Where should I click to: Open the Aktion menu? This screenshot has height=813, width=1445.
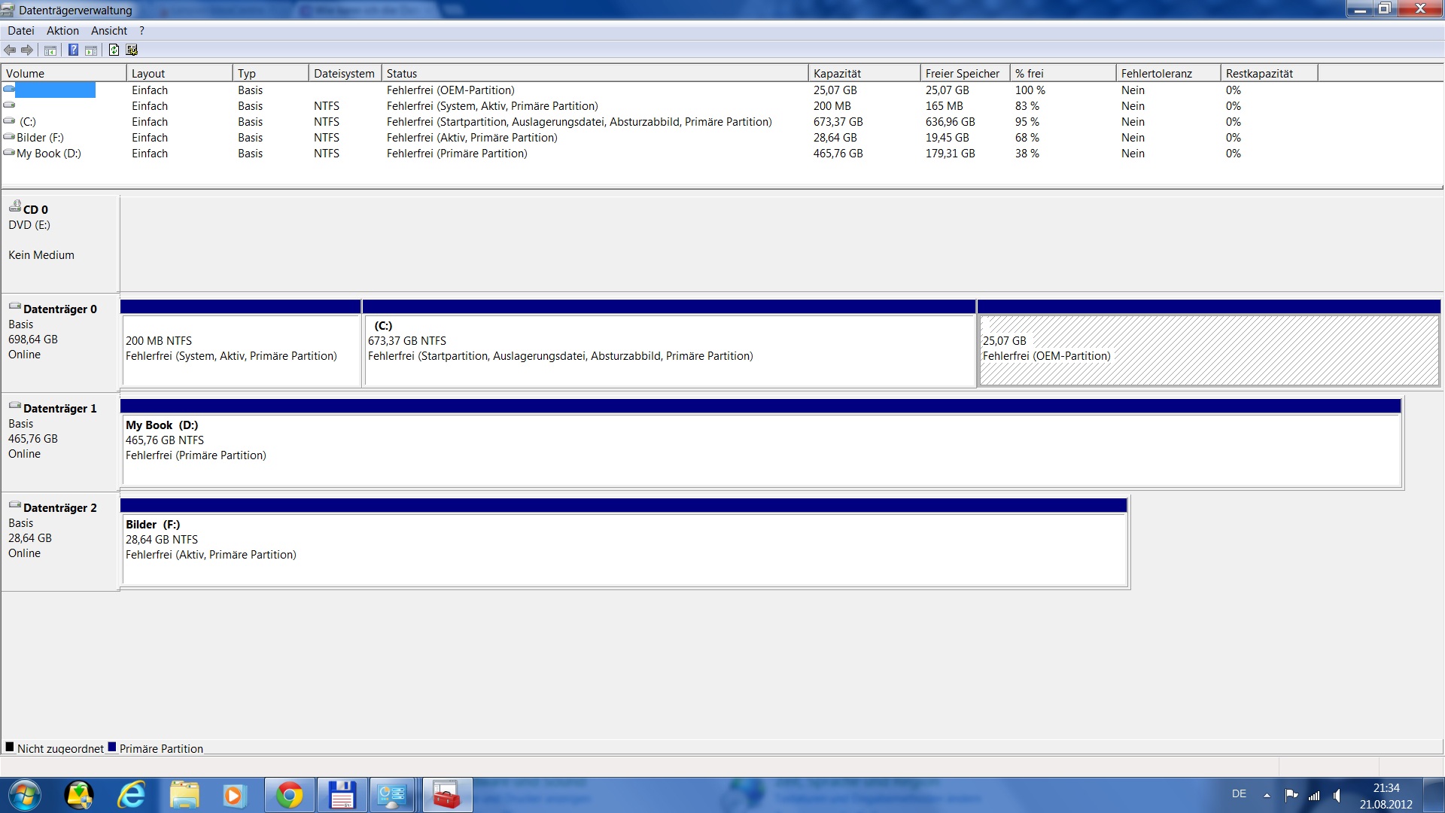tap(62, 31)
